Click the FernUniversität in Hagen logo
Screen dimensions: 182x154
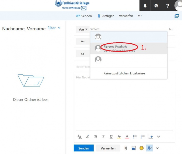(72, 3)
